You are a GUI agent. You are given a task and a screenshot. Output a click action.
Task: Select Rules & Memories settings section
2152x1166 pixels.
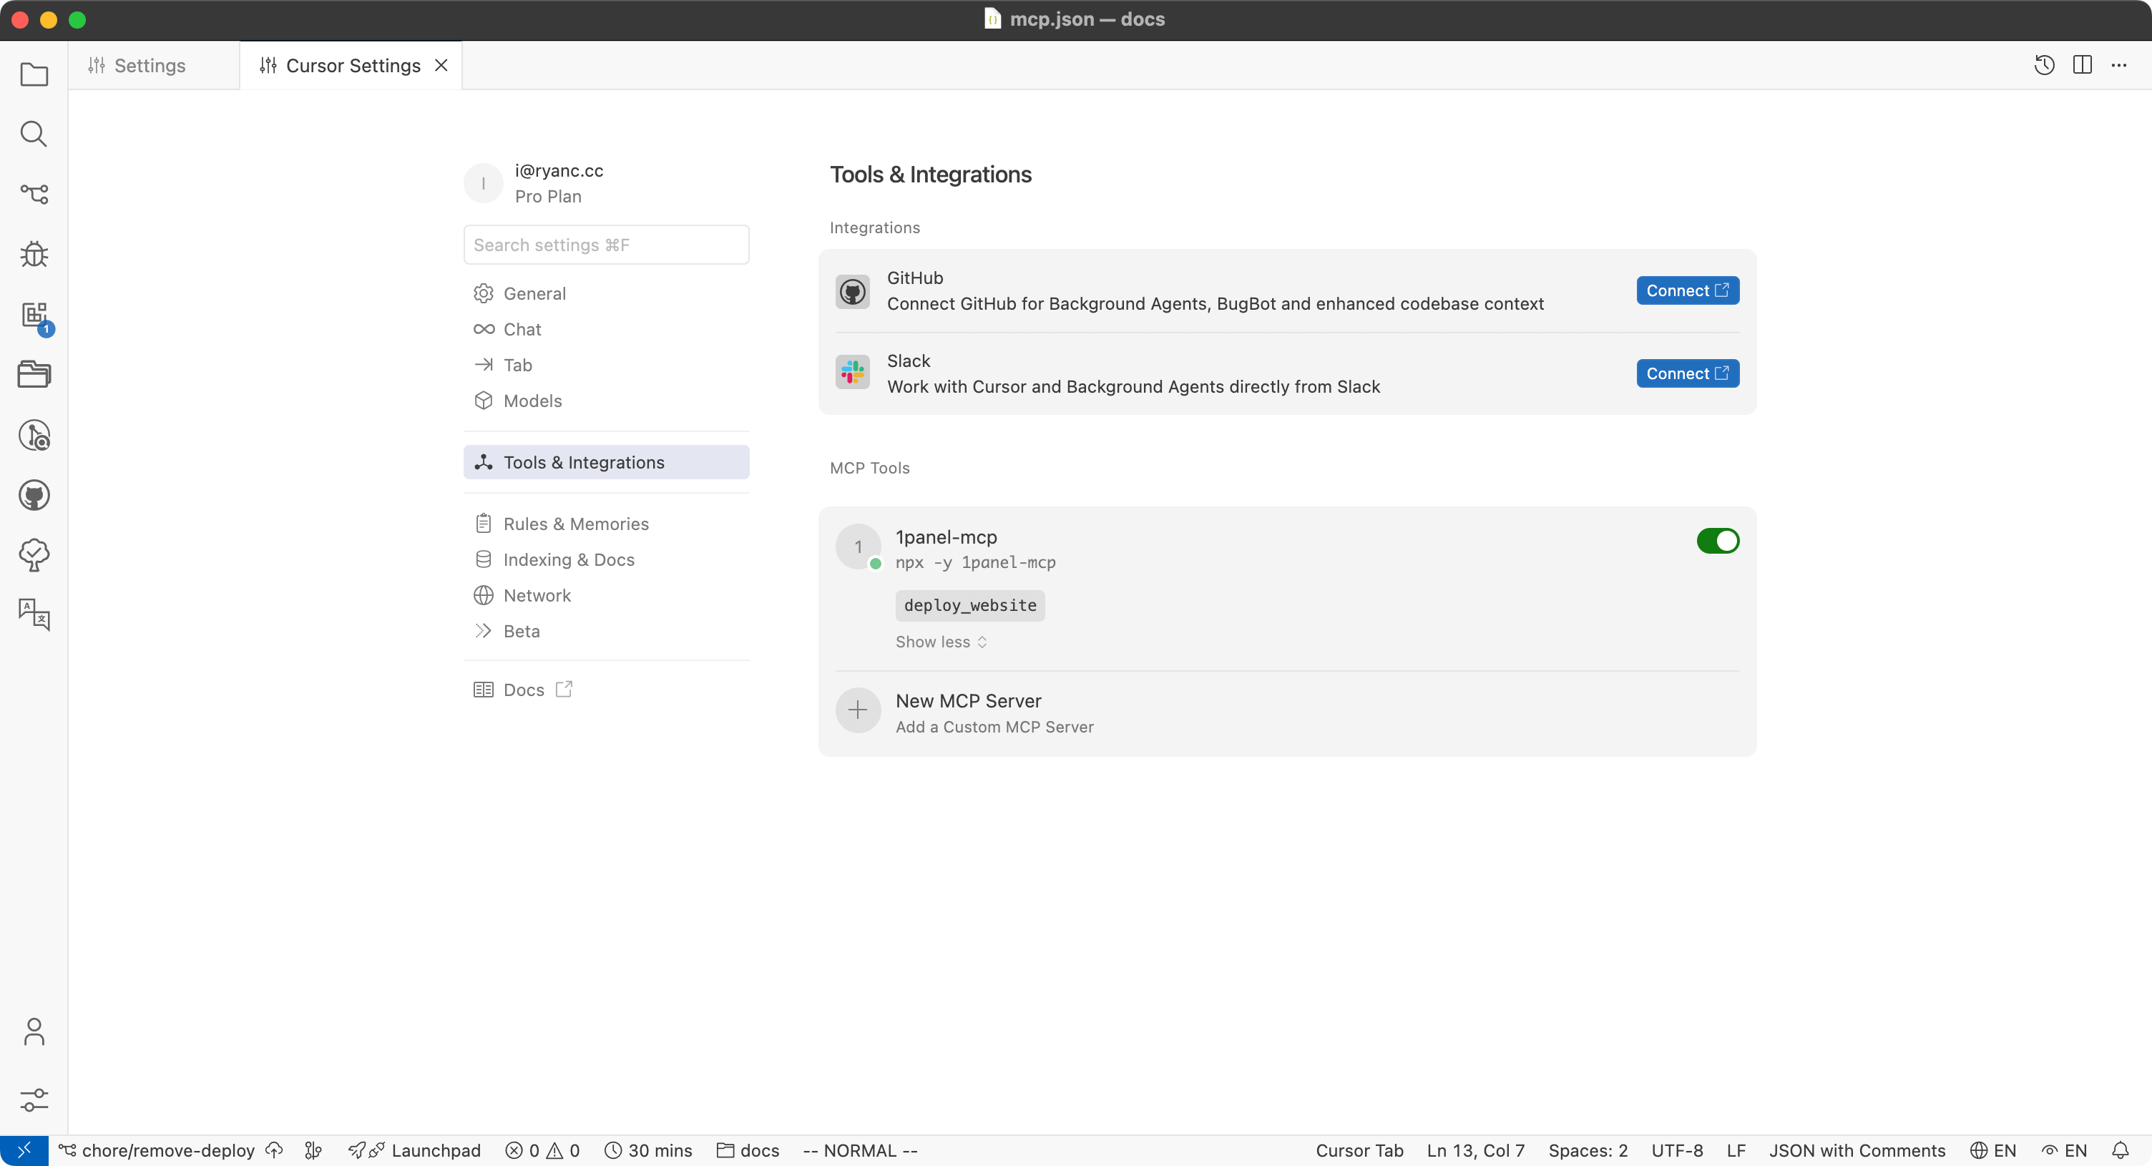click(x=574, y=524)
